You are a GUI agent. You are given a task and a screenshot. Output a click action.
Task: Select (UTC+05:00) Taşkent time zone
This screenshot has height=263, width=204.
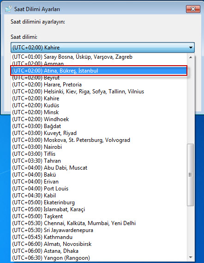[99, 216]
